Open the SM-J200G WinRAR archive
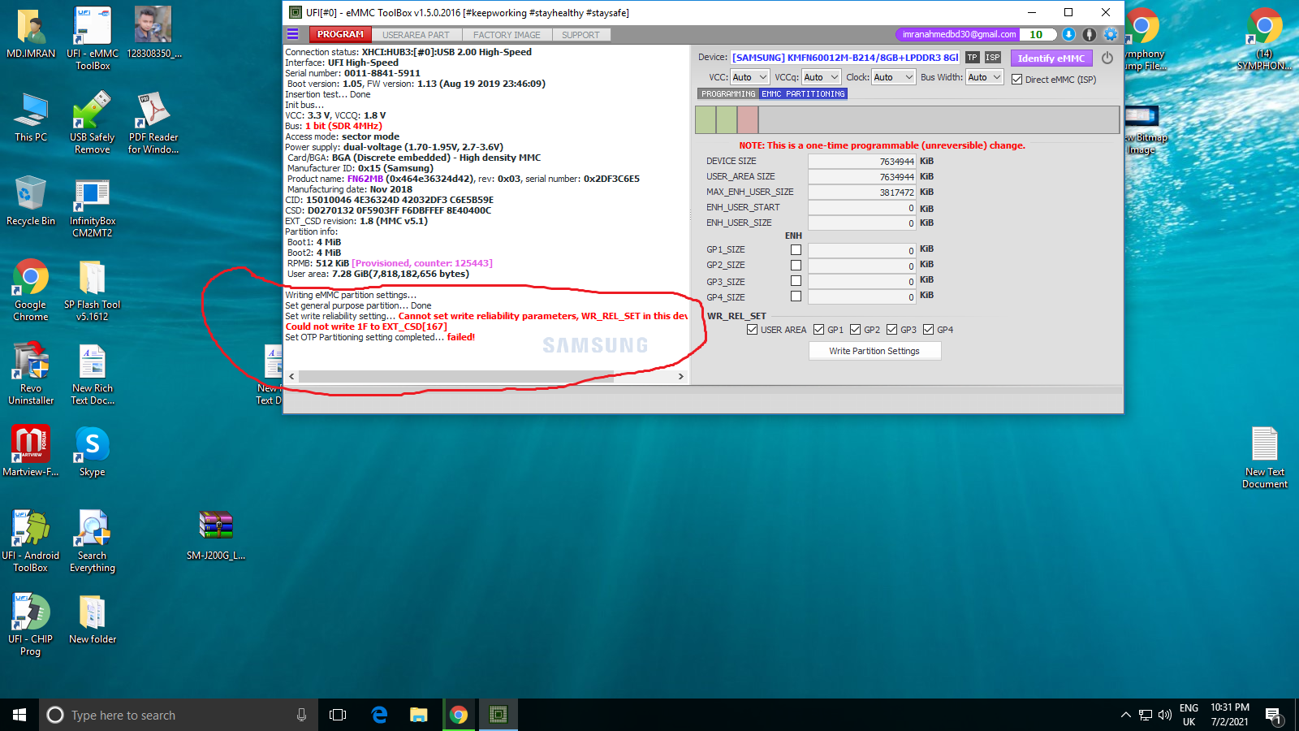This screenshot has height=731, width=1299. tap(216, 534)
